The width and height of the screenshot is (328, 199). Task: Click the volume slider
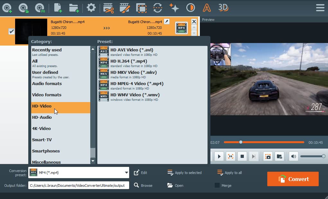click(313, 156)
